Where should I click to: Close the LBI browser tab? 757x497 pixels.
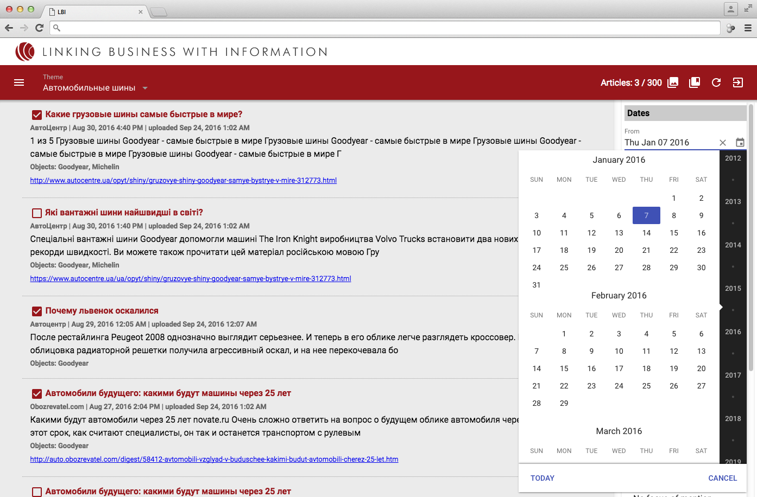(141, 12)
